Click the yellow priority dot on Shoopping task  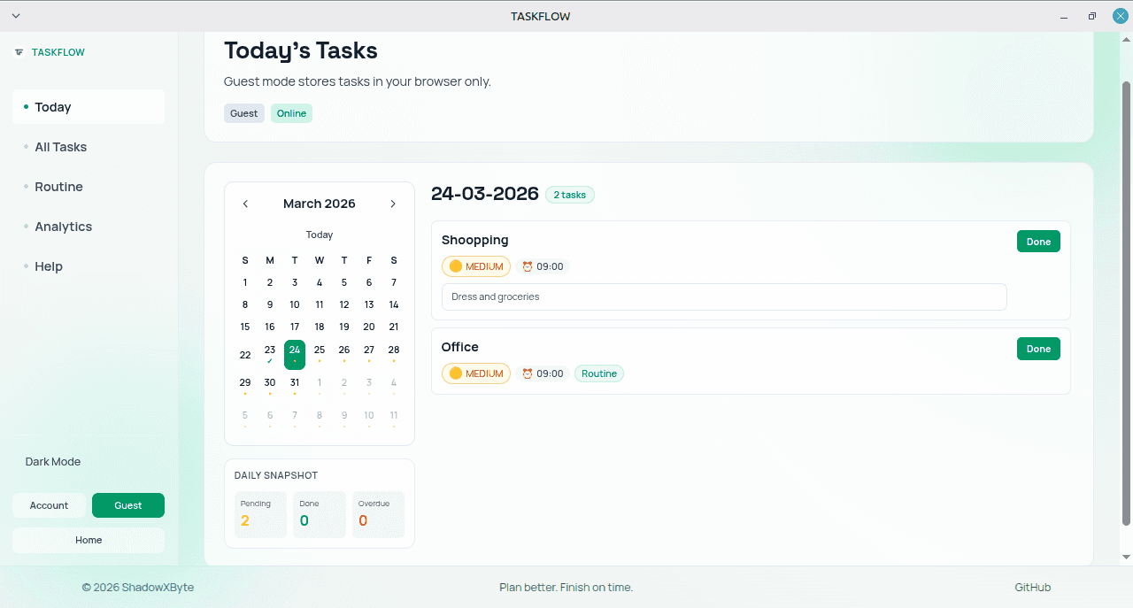coord(456,266)
